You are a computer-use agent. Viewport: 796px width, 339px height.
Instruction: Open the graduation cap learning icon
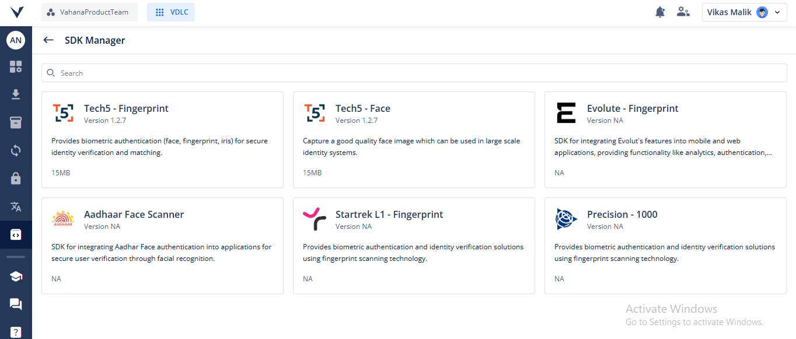point(16,276)
